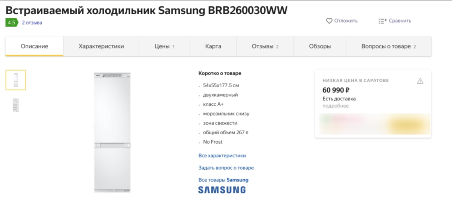The image size is (452, 222).
Task: Switch to the Характеристики tab
Action: [101, 46]
